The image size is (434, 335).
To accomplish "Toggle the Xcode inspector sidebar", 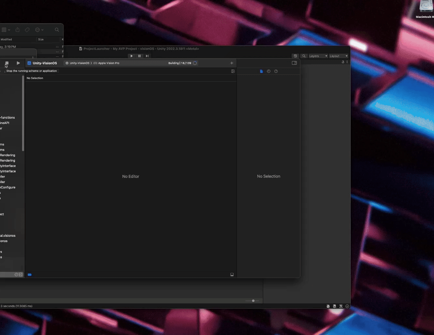I will [294, 63].
